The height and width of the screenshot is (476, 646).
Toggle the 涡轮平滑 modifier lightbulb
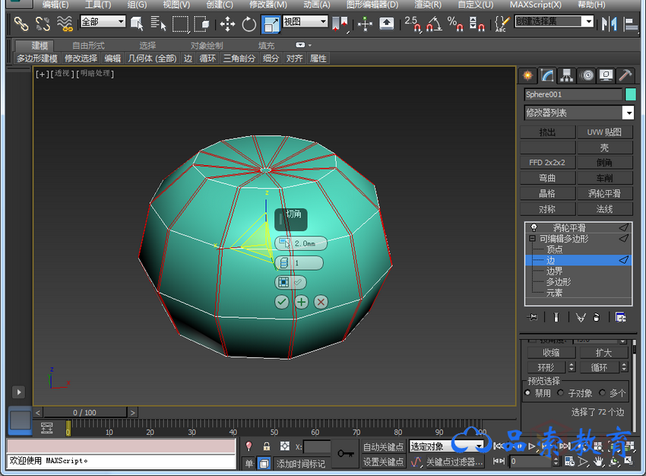click(x=534, y=228)
